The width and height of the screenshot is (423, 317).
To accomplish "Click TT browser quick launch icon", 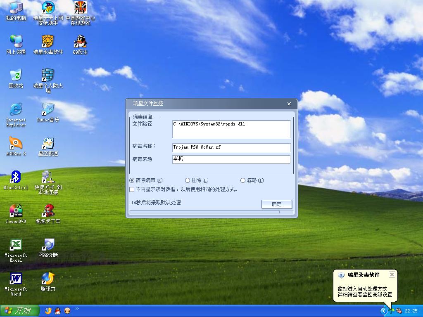I will (x=48, y=311).
